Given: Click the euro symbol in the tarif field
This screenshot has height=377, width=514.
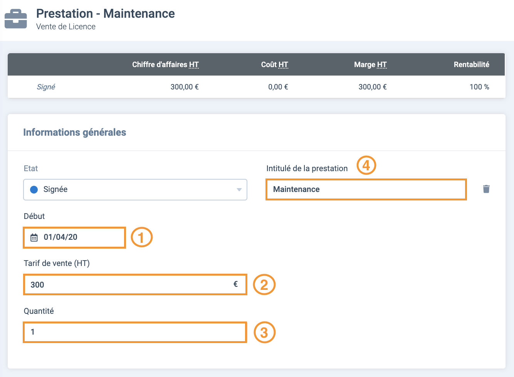Looking at the screenshot, I should pyautogui.click(x=235, y=284).
